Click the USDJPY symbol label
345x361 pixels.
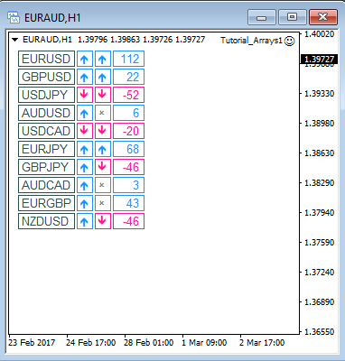tap(46, 95)
